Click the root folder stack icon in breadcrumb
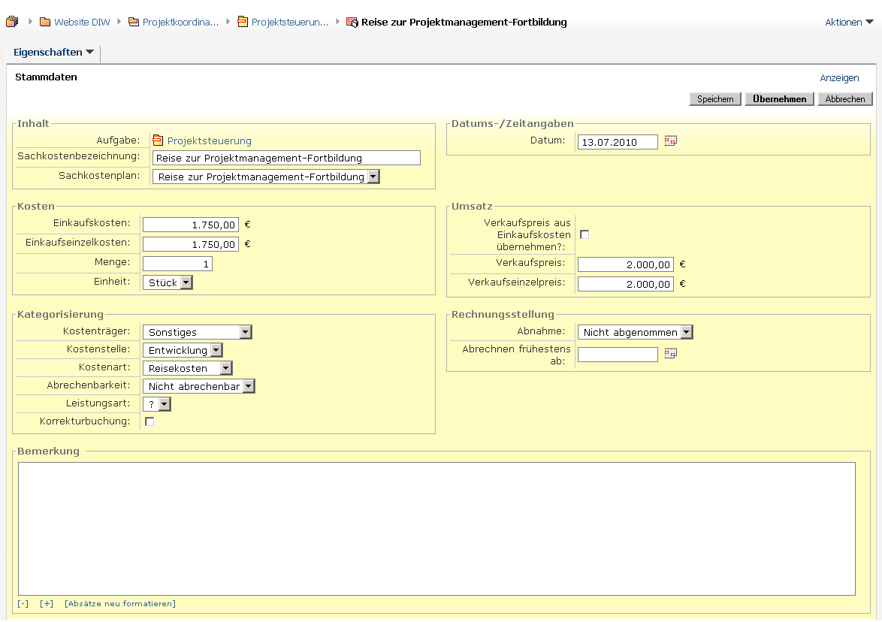Screen dimensions: 882x622 pyautogui.click(x=11, y=23)
